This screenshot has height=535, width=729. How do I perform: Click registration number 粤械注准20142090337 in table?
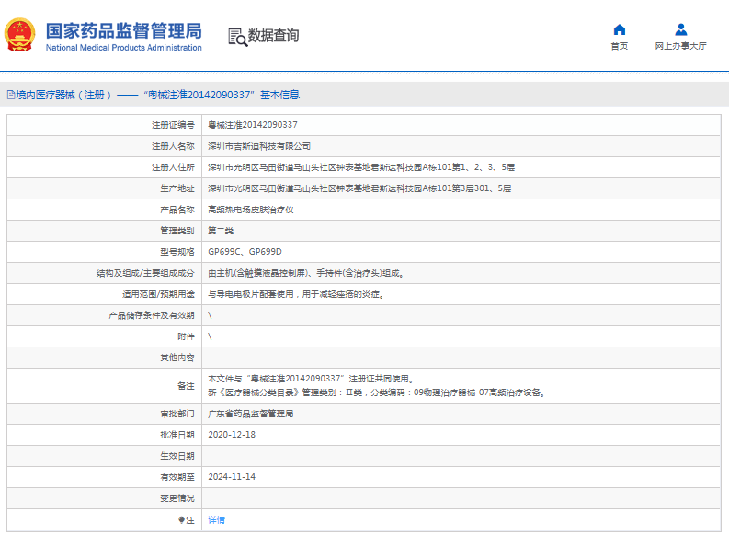253,125
